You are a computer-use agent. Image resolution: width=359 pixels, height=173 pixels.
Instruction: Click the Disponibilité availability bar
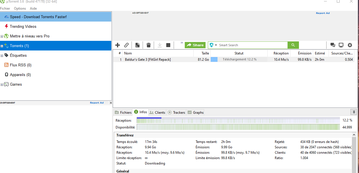(x=238, y=127)
